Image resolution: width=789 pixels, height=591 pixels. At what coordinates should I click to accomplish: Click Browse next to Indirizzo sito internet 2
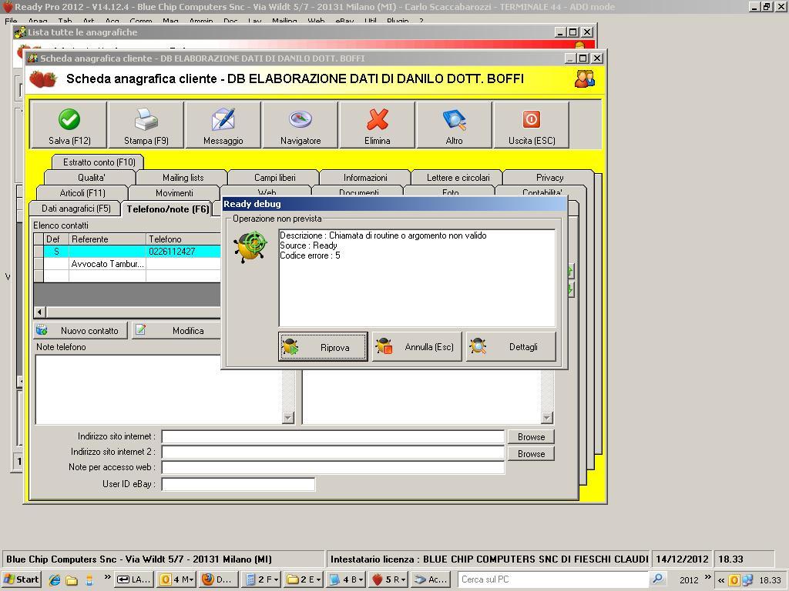531,454
